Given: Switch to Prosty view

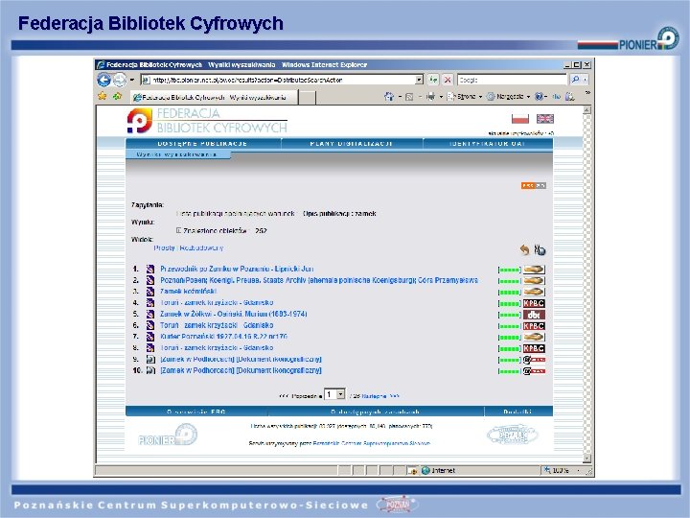Looking at the screenshot, I should [x=164, y=248].
